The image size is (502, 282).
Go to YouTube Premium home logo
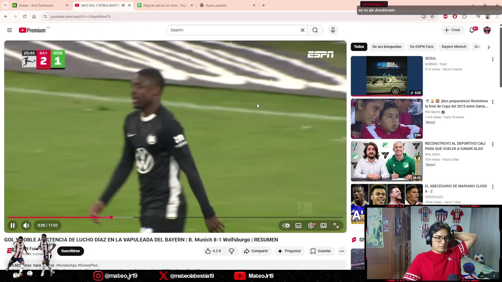(32, 30)
